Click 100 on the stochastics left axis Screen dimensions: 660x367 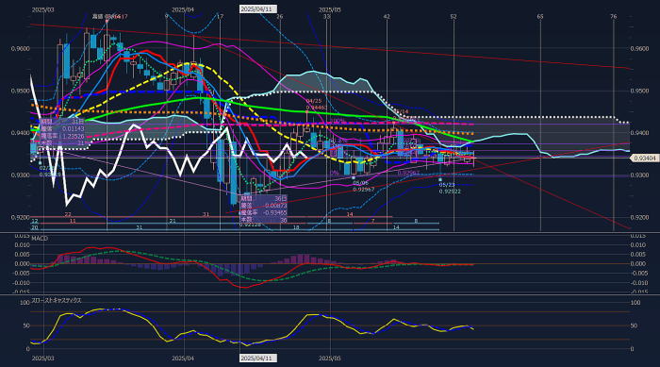25,303
